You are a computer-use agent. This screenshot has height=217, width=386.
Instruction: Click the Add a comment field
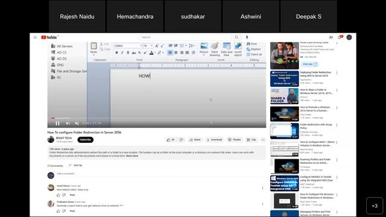(x=160, y=174)
